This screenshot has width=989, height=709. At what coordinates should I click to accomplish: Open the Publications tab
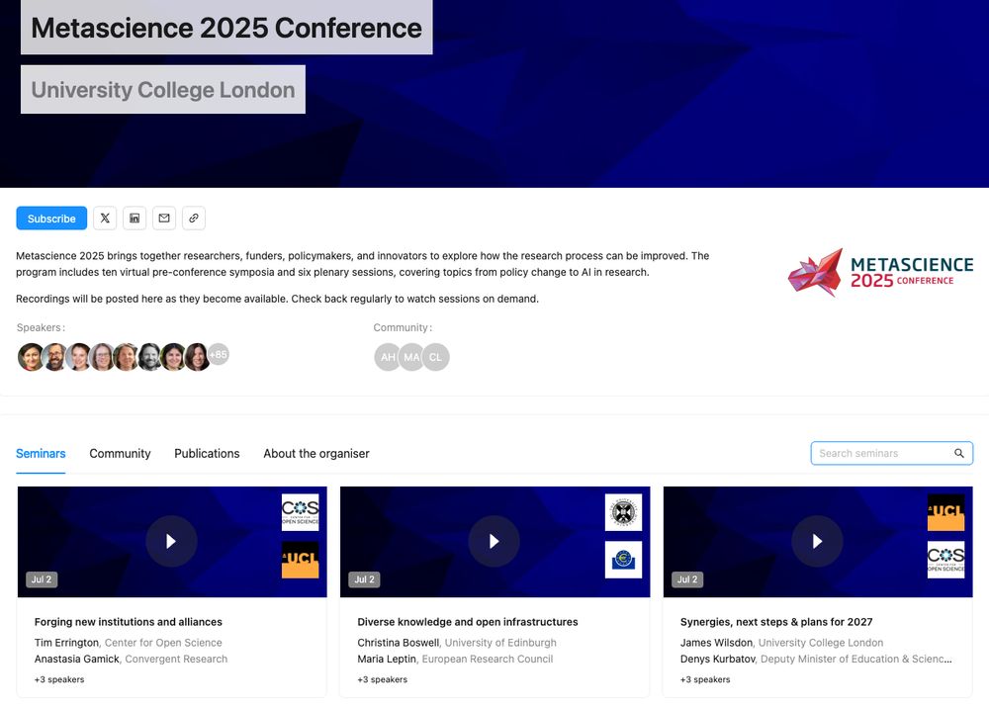[207, 454]
